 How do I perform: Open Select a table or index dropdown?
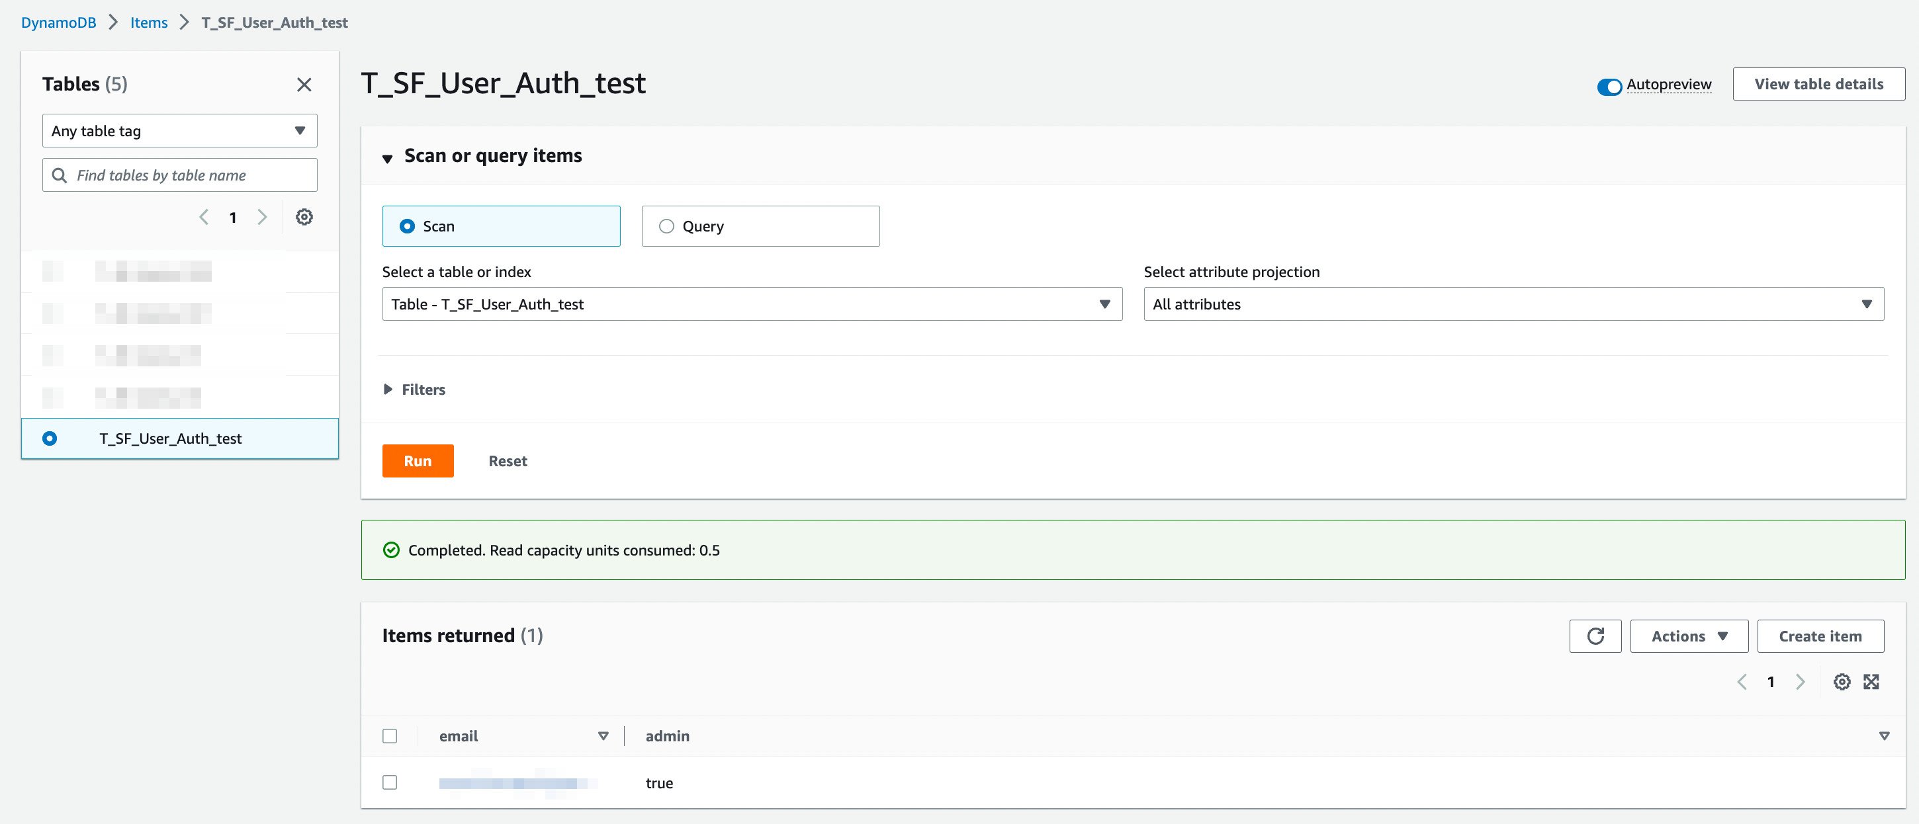point(752,304)
